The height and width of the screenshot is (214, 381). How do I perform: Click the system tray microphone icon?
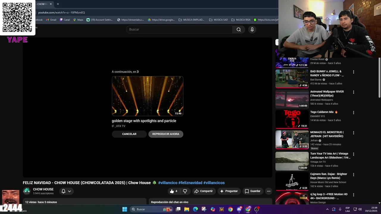340,209
